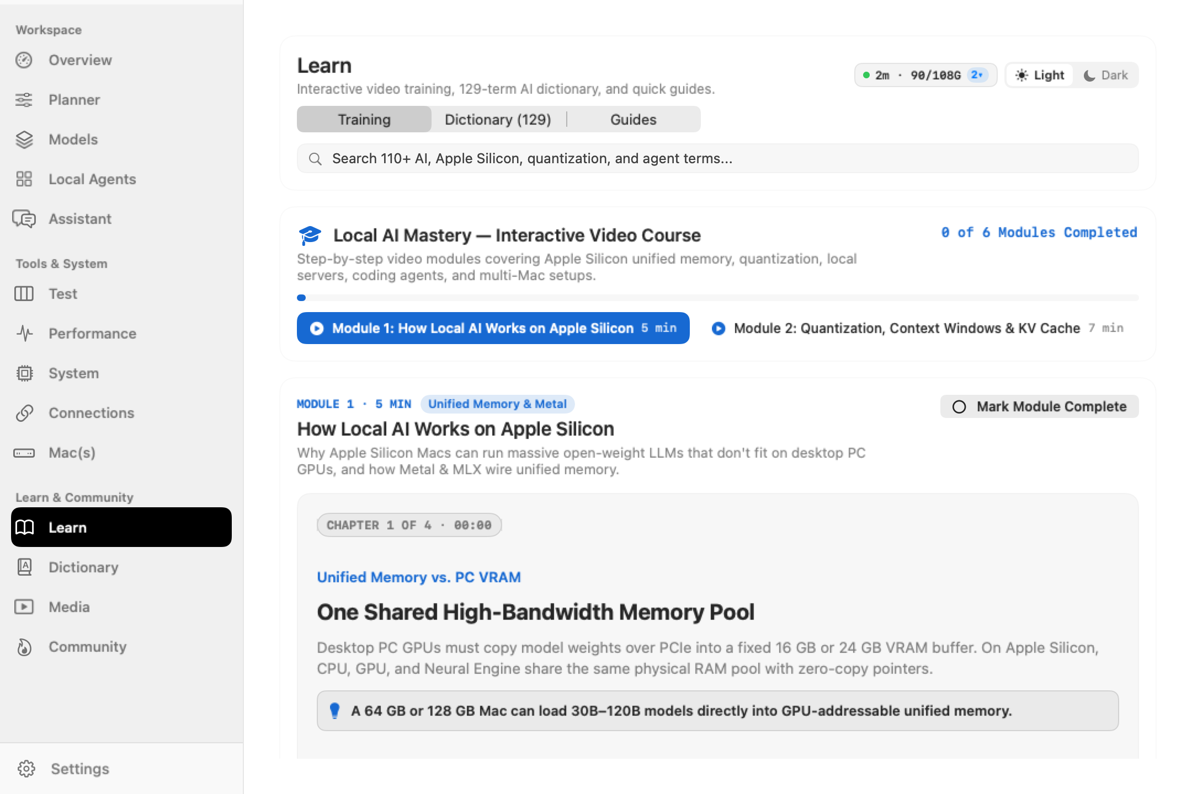Click the 'MODULE 1 · 5 MIN' label
Image resolution: width=1192 pixels, height=794 pixels.
pos(354,404)
